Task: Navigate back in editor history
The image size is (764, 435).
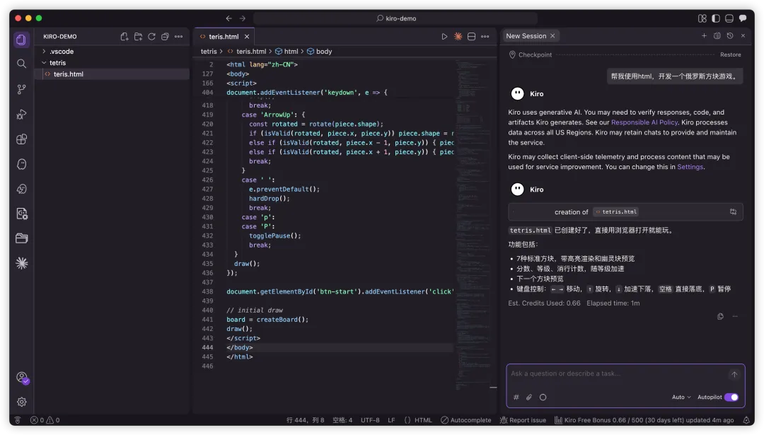Action: coord(229,18)
